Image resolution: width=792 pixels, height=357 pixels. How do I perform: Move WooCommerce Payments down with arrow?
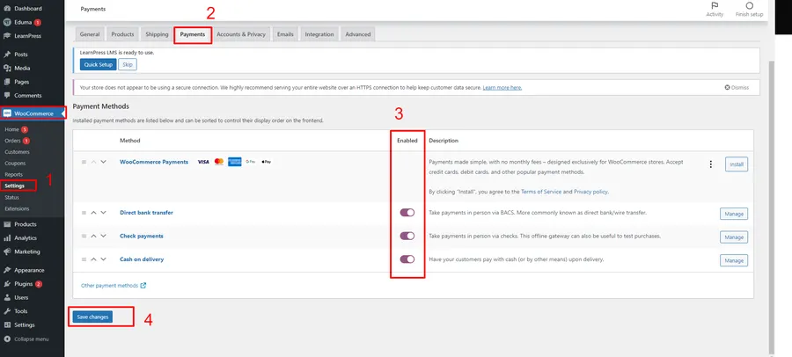pos(103,162)
